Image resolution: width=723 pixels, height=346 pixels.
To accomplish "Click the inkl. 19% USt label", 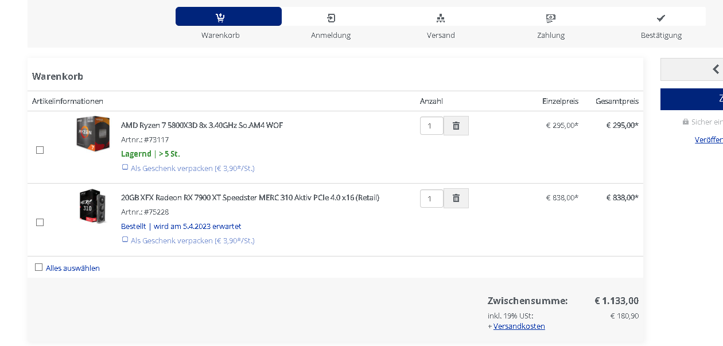I will tap(511, 316).
